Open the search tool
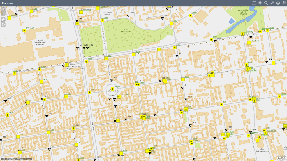This screenshot has height=161, width=287. [x=266, y=3]
